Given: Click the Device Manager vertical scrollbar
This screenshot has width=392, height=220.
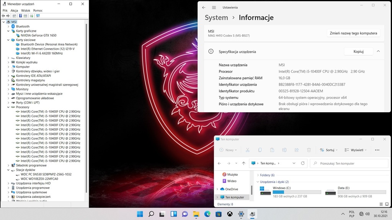Looking at the screenshot, I should tap(87, 108).
